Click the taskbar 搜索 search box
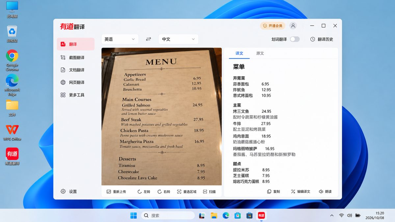 (168, 215)
